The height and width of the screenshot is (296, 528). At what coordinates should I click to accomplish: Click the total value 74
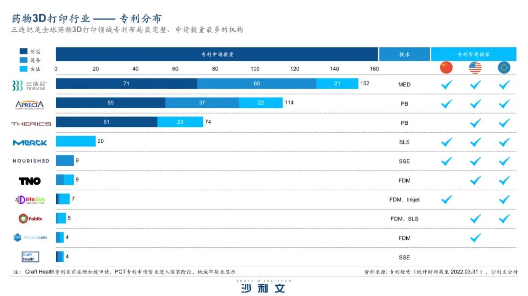click(208, 121)
